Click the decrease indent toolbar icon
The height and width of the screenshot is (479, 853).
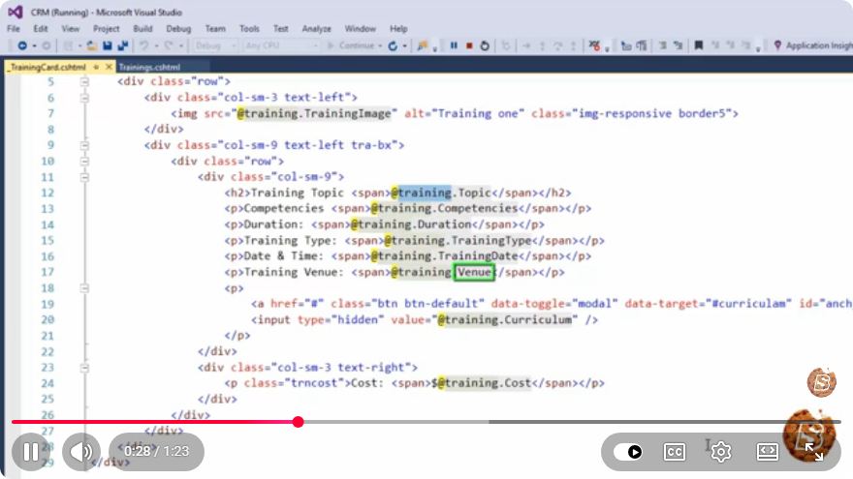(x=663, y=46)
